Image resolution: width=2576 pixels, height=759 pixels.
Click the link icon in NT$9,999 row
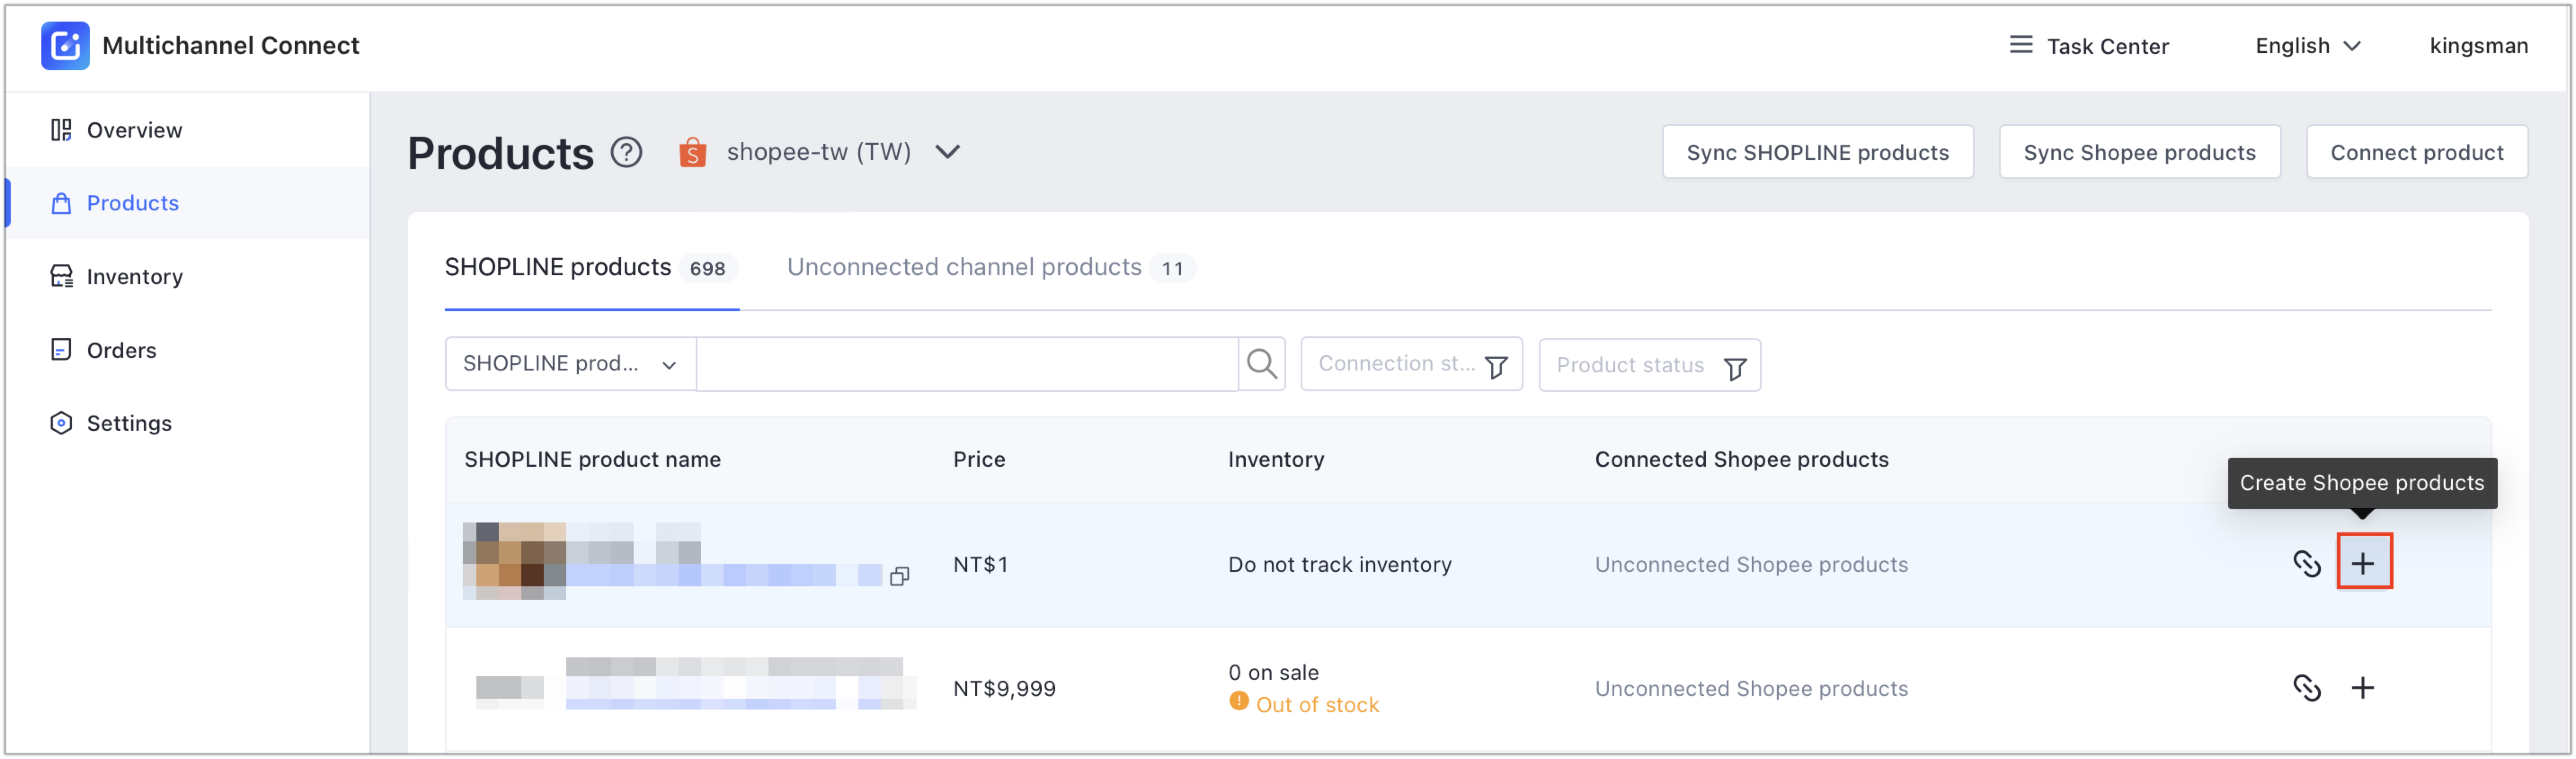[x=2306, y=688]
